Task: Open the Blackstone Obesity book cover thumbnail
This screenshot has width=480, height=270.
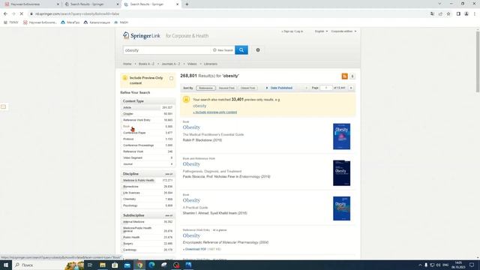Action: 342,136
